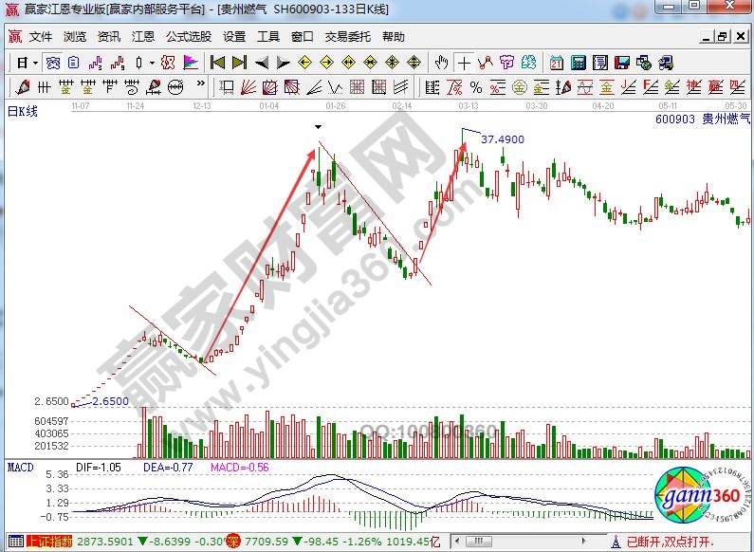The width and height of the screenshot is (754, 552).
Task: Jump to first bar with skip-start arrow
Action: 217,63
